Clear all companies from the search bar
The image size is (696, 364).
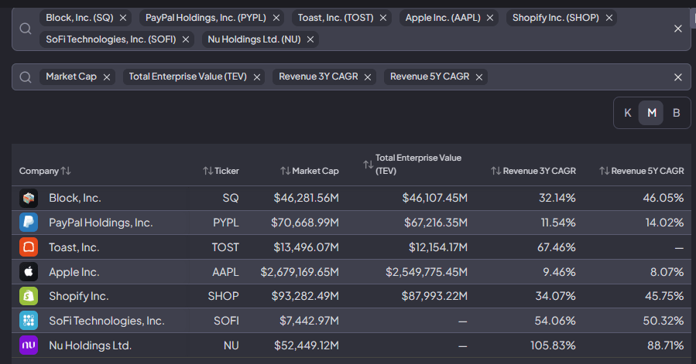677,29
